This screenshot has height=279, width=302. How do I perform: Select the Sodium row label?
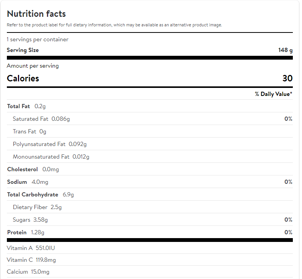pyautogui.click(x=17, y=182)
